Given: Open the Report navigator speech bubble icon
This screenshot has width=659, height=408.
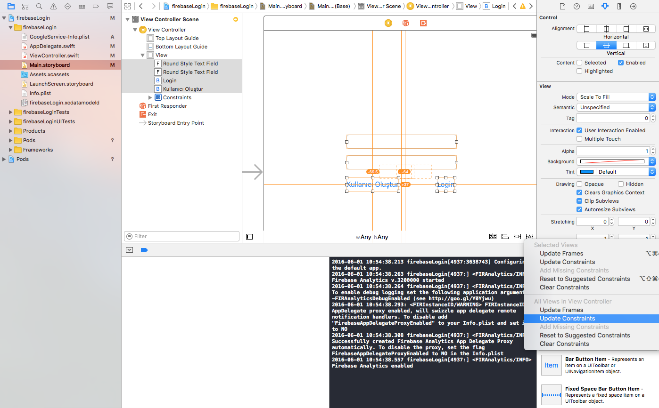Looking at the screenshot, I should click(x=110, y=6).
